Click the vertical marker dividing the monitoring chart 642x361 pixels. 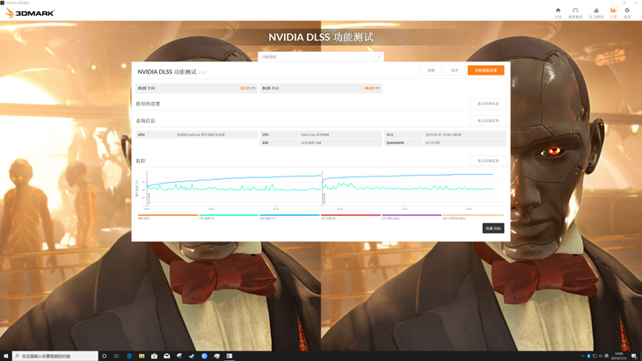point(322,188)
